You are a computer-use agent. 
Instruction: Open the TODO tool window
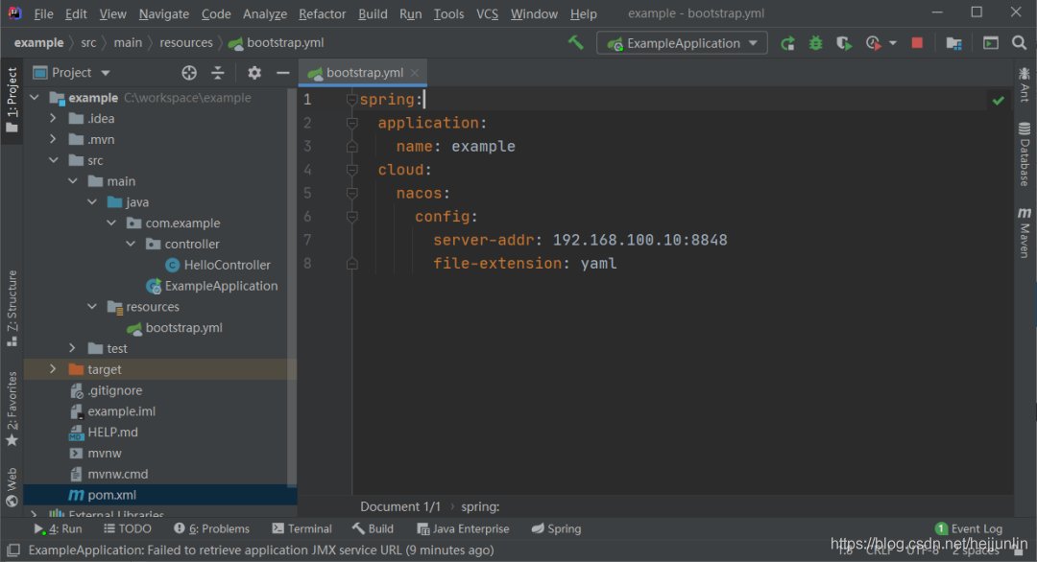point(128,529)
